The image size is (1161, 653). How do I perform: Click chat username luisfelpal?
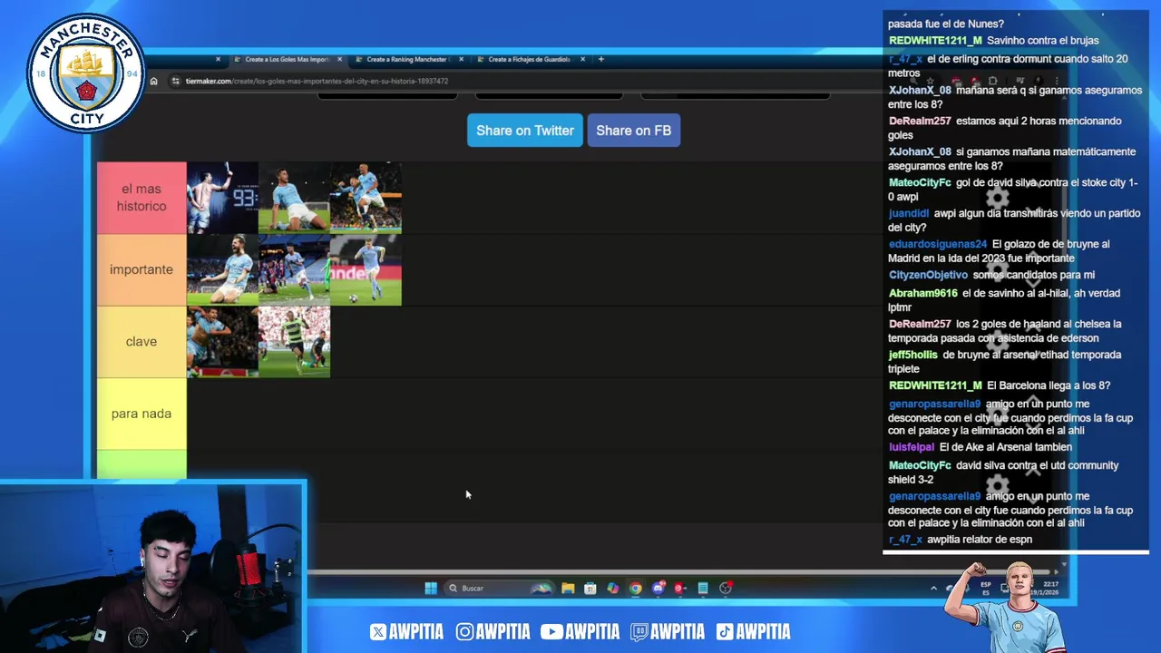tap(912, 448)
